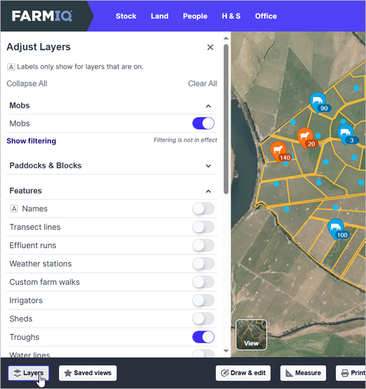Open the H & S menu
Screen dimensions: 366x389
point(231,16)
